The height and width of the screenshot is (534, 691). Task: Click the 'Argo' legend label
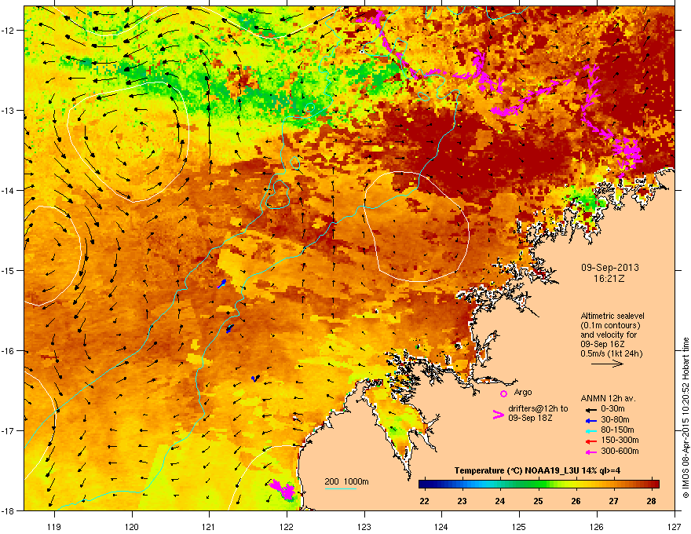pyautogui.click(x=523, y=392)
